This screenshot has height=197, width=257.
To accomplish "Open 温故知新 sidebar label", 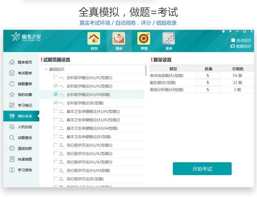I will pyautogui.click(x=25, y=148).
